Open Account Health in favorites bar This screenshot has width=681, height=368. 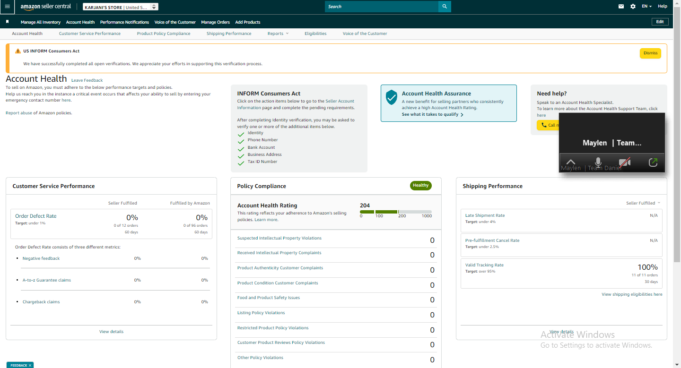tap(80, 22)
